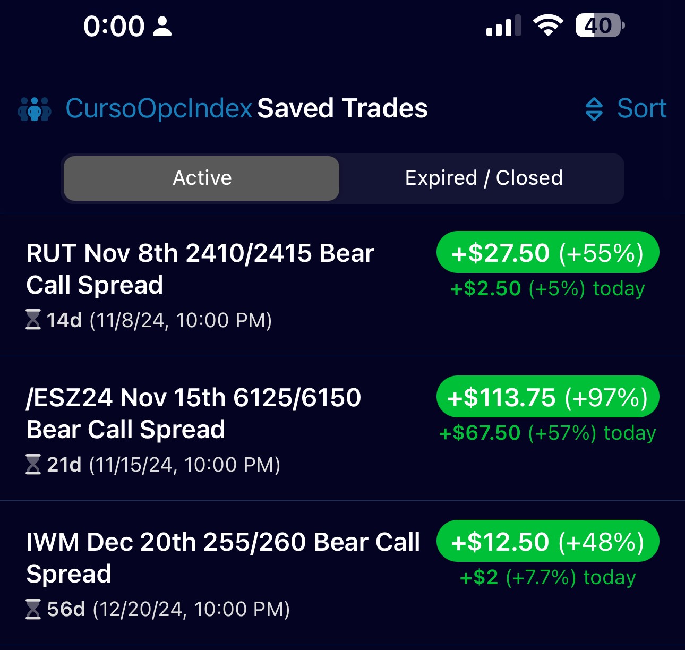This screenshot has height=650, width=685.
Task: Tap the group people icon
Action: [35, 109]
